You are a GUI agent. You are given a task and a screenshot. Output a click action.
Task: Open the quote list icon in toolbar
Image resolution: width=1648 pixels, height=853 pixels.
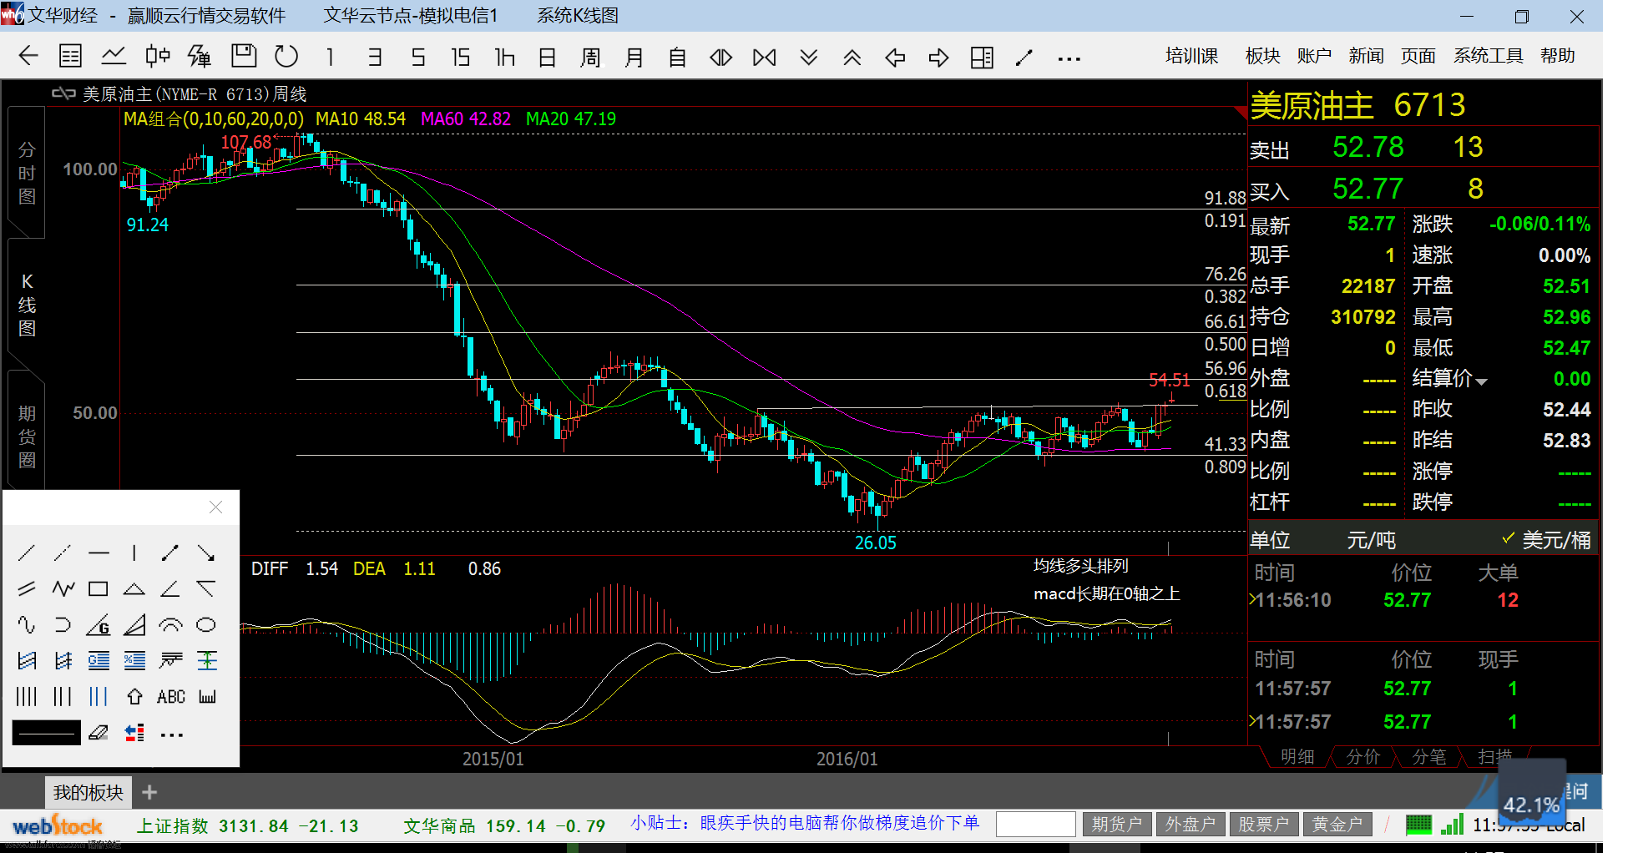(x=71, y=57)
